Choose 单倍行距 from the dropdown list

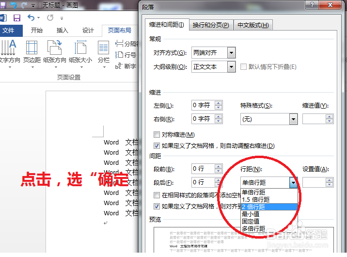[269, 192]
